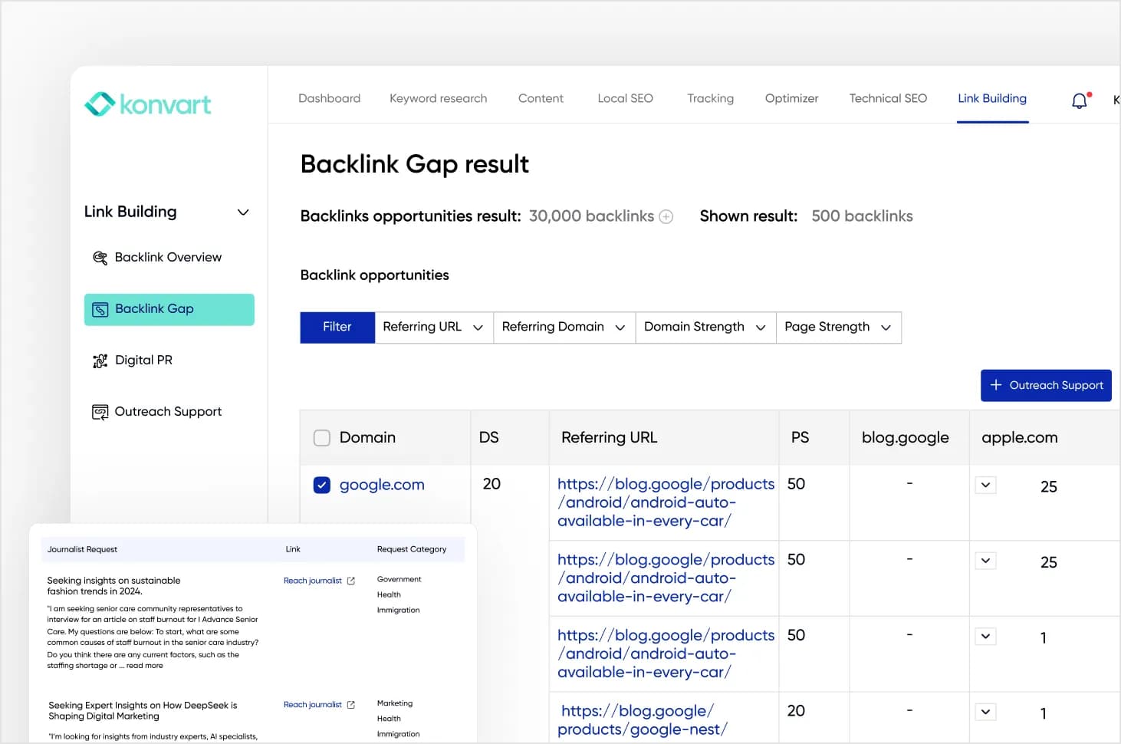
Task: Open the google-nest referring URL link
Action: (x=643, y=720)
